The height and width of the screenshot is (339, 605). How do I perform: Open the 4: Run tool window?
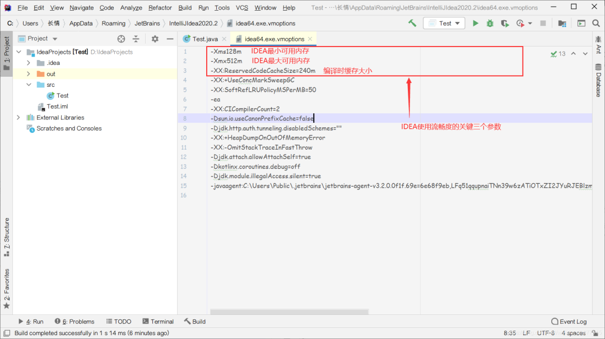click(31, 321)
